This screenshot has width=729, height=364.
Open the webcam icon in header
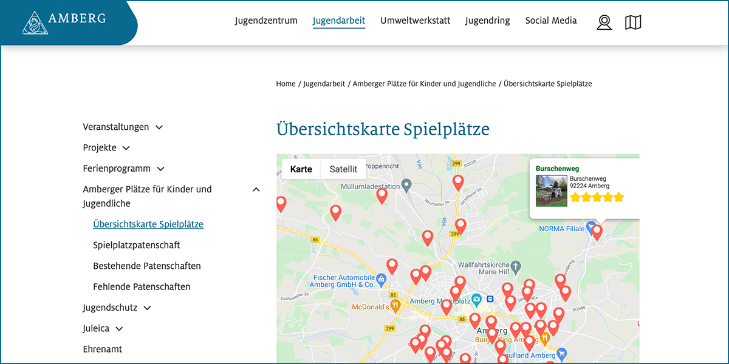point(604,22)
